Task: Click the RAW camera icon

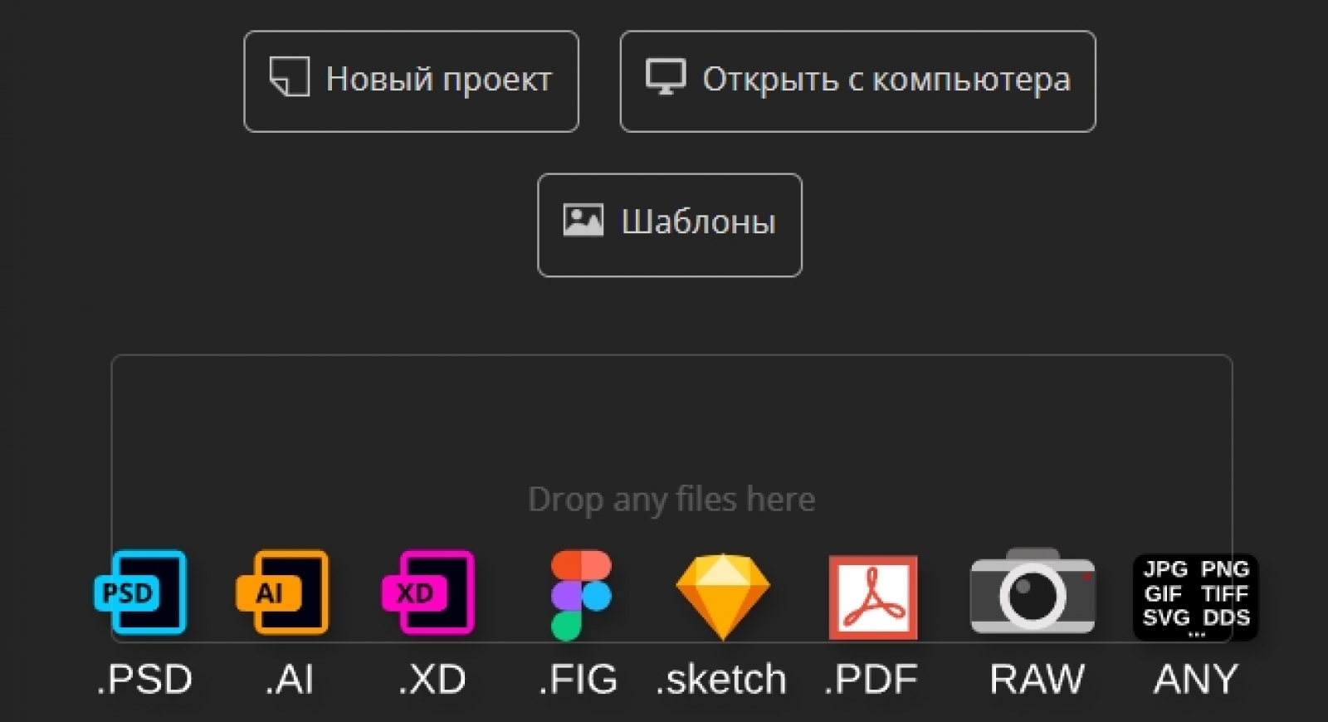Action: click(x=1033, y=593)
